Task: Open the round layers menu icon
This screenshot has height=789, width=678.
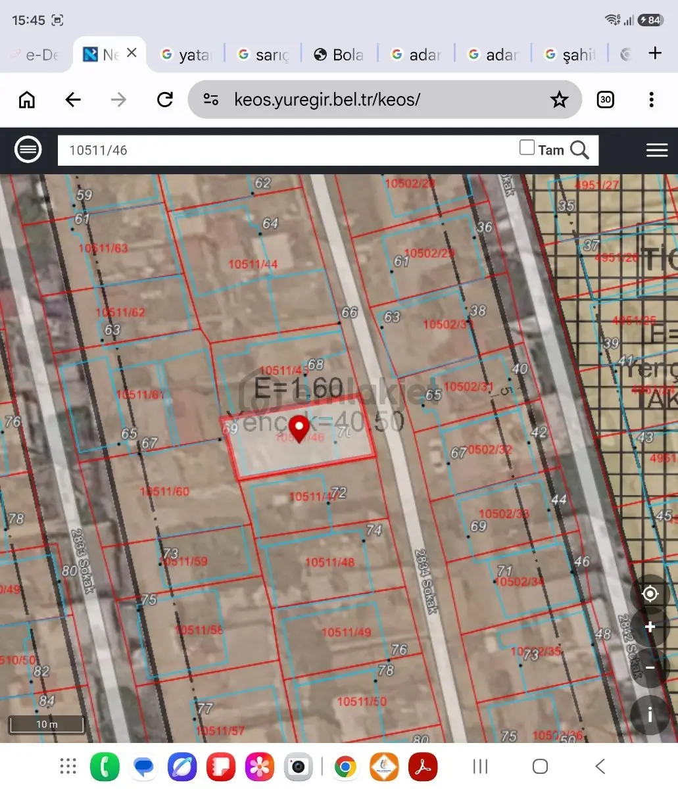Action: click(x=28, y=150)
